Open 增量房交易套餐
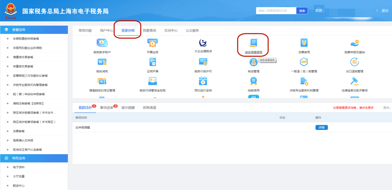The height and width of the screenshot is (190, 392). point(23,57)
